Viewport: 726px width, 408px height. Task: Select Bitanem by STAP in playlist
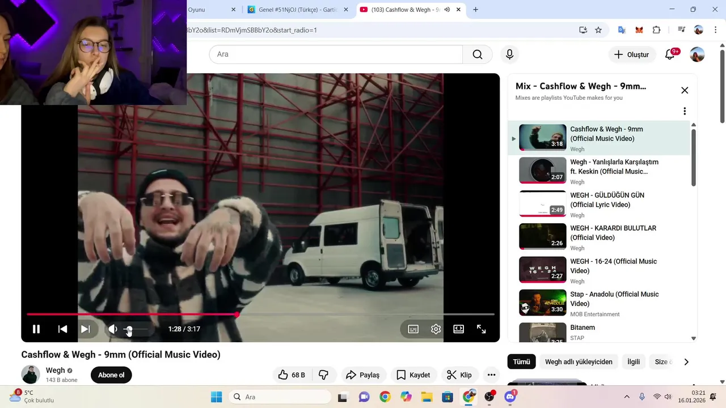598,332
